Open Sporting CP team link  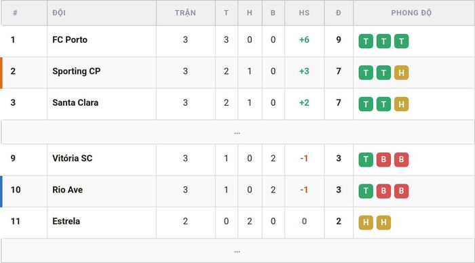click(x=76, y=71)
